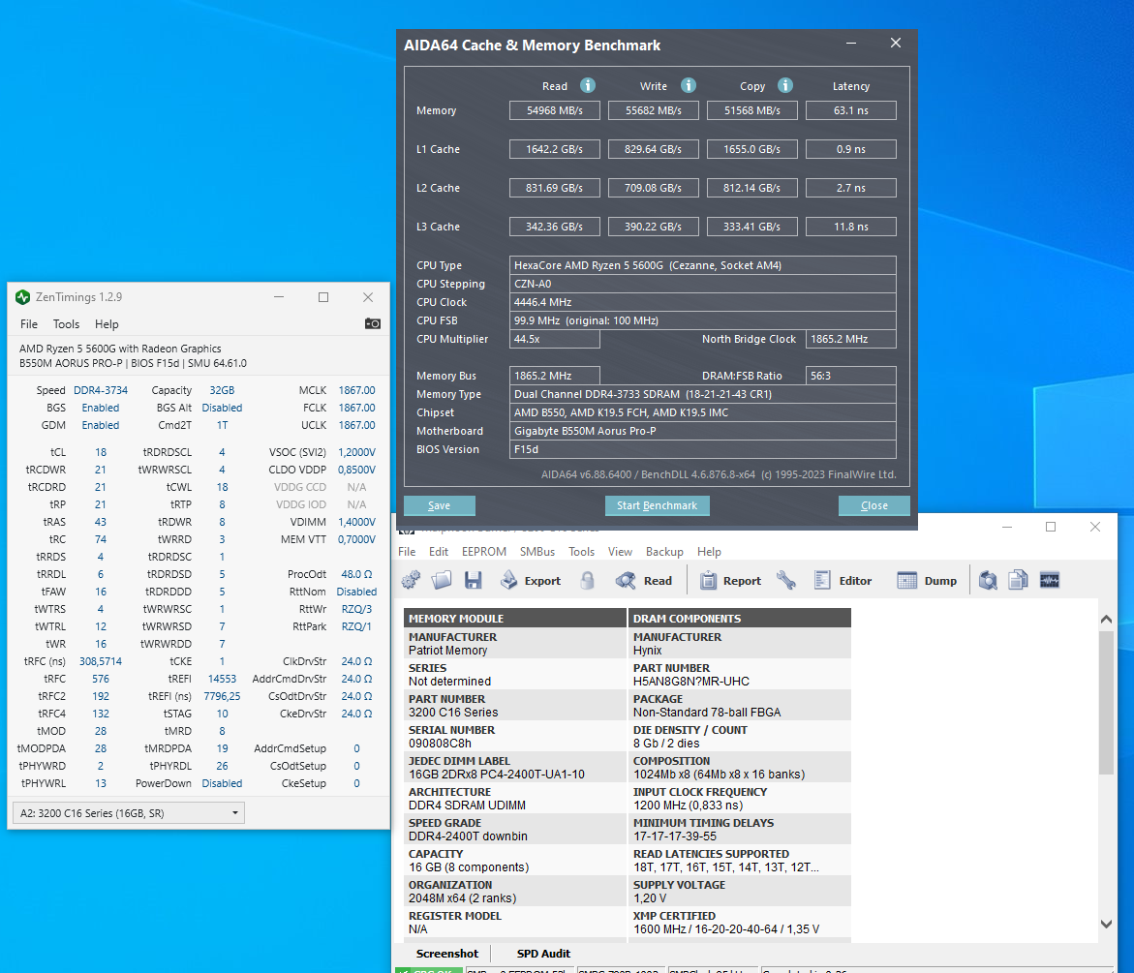Click the PowerDown Disabled value
This screenshot has width=1134, height=973.
coord(222,783)
